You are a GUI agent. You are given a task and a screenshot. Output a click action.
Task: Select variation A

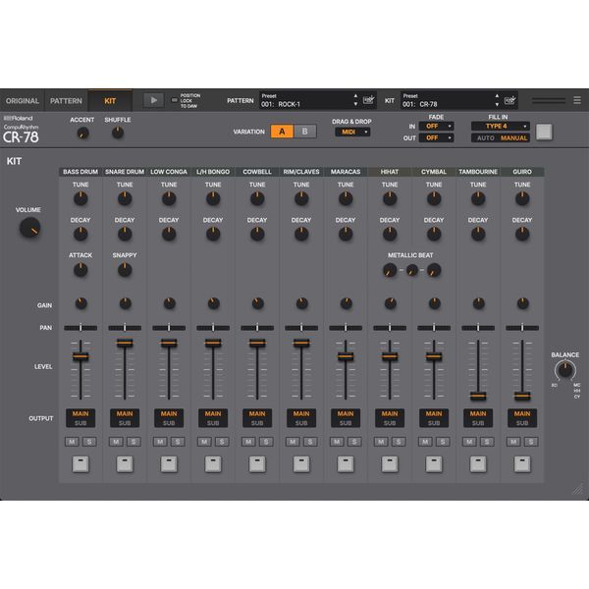click(x=282, y=132)
